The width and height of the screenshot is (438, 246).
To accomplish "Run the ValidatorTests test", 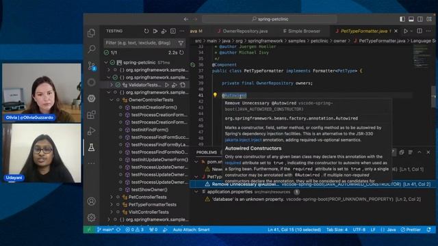I will coord(167,85).
